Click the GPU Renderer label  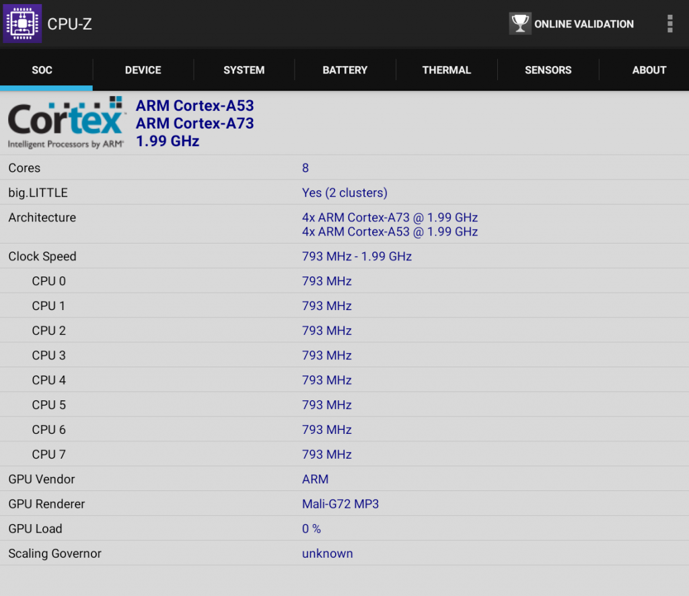point(46,504)
